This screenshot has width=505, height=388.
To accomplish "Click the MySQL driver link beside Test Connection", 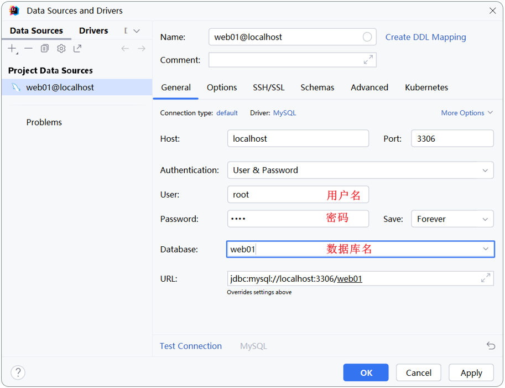I will (x=253, y=346).
